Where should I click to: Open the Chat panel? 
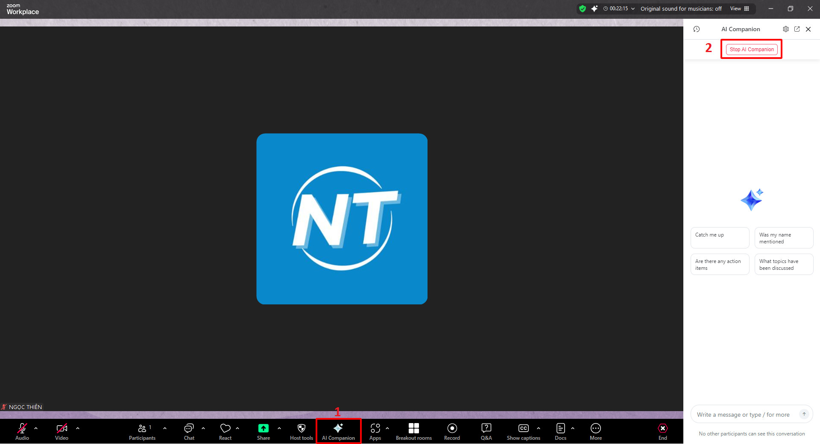coord(189,431)
